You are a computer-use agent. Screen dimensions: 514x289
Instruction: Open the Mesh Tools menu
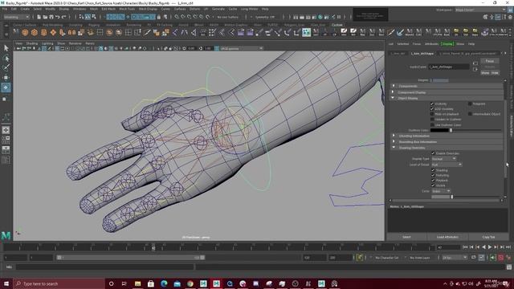[127, 9]
